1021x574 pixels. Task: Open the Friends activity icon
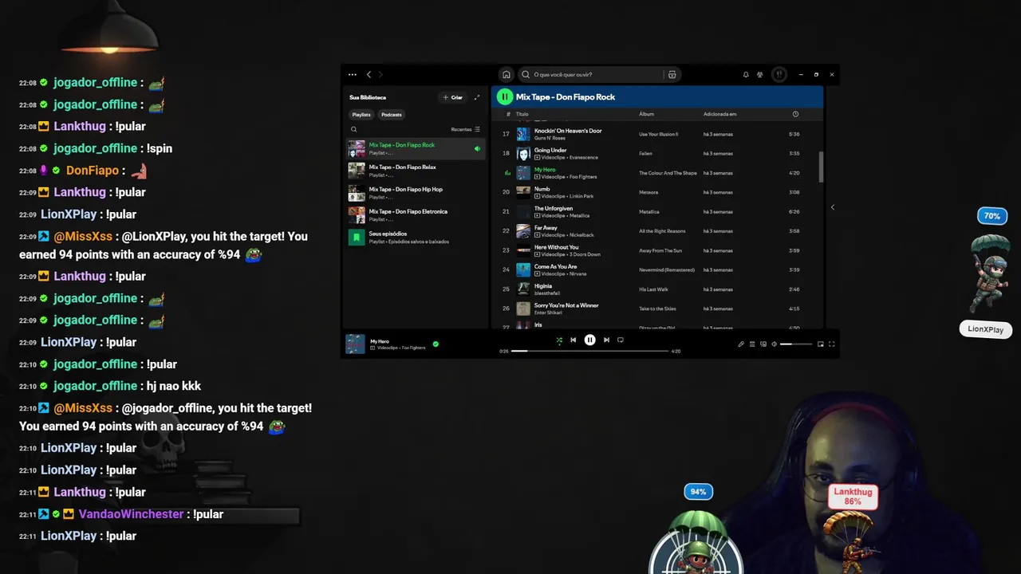[x=760, y=74]
